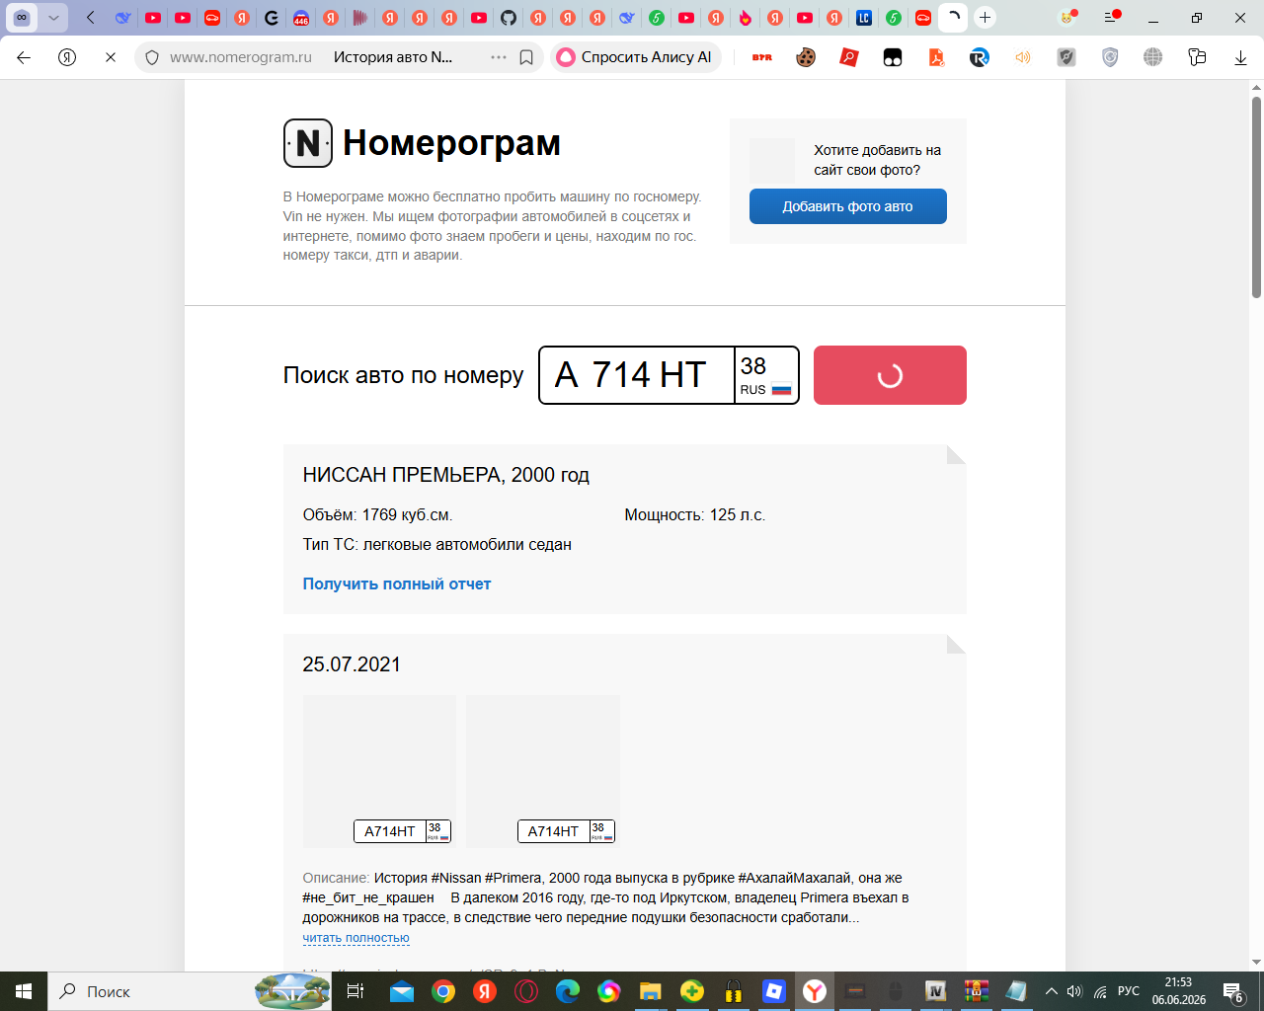This screenshot has width=1264, height=1011.
Task: Open site protection shield in address bar
Action: coord(152,57)
